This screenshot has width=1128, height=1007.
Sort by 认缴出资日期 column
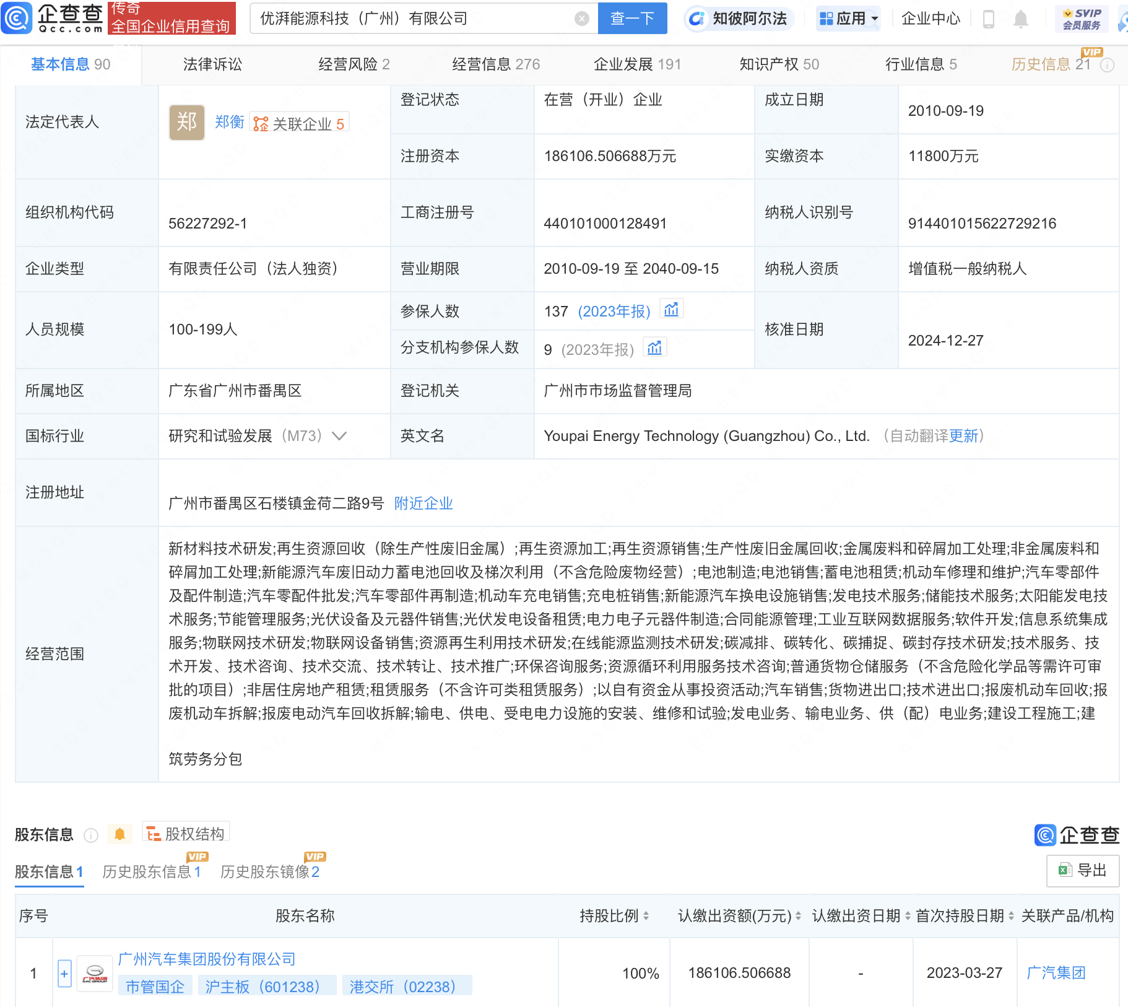908,916
